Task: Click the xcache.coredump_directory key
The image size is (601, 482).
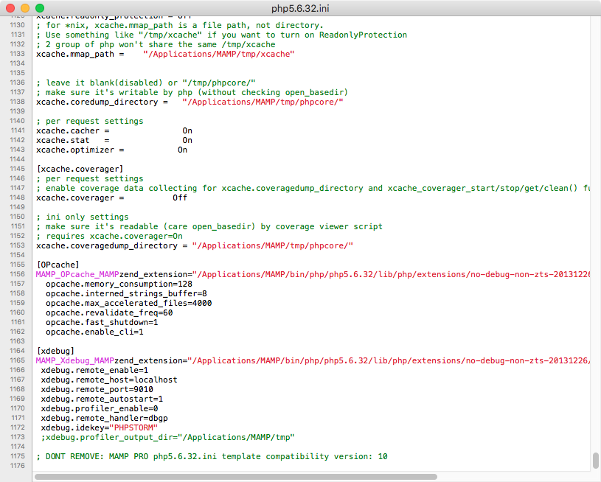Action: click(97, 102)
